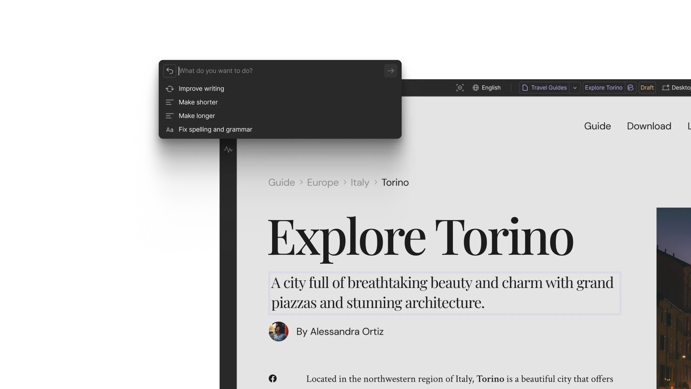Viewport: 691px width, 389px height.
Task: Click the globe icon next to English
Action: pos(476,88)
